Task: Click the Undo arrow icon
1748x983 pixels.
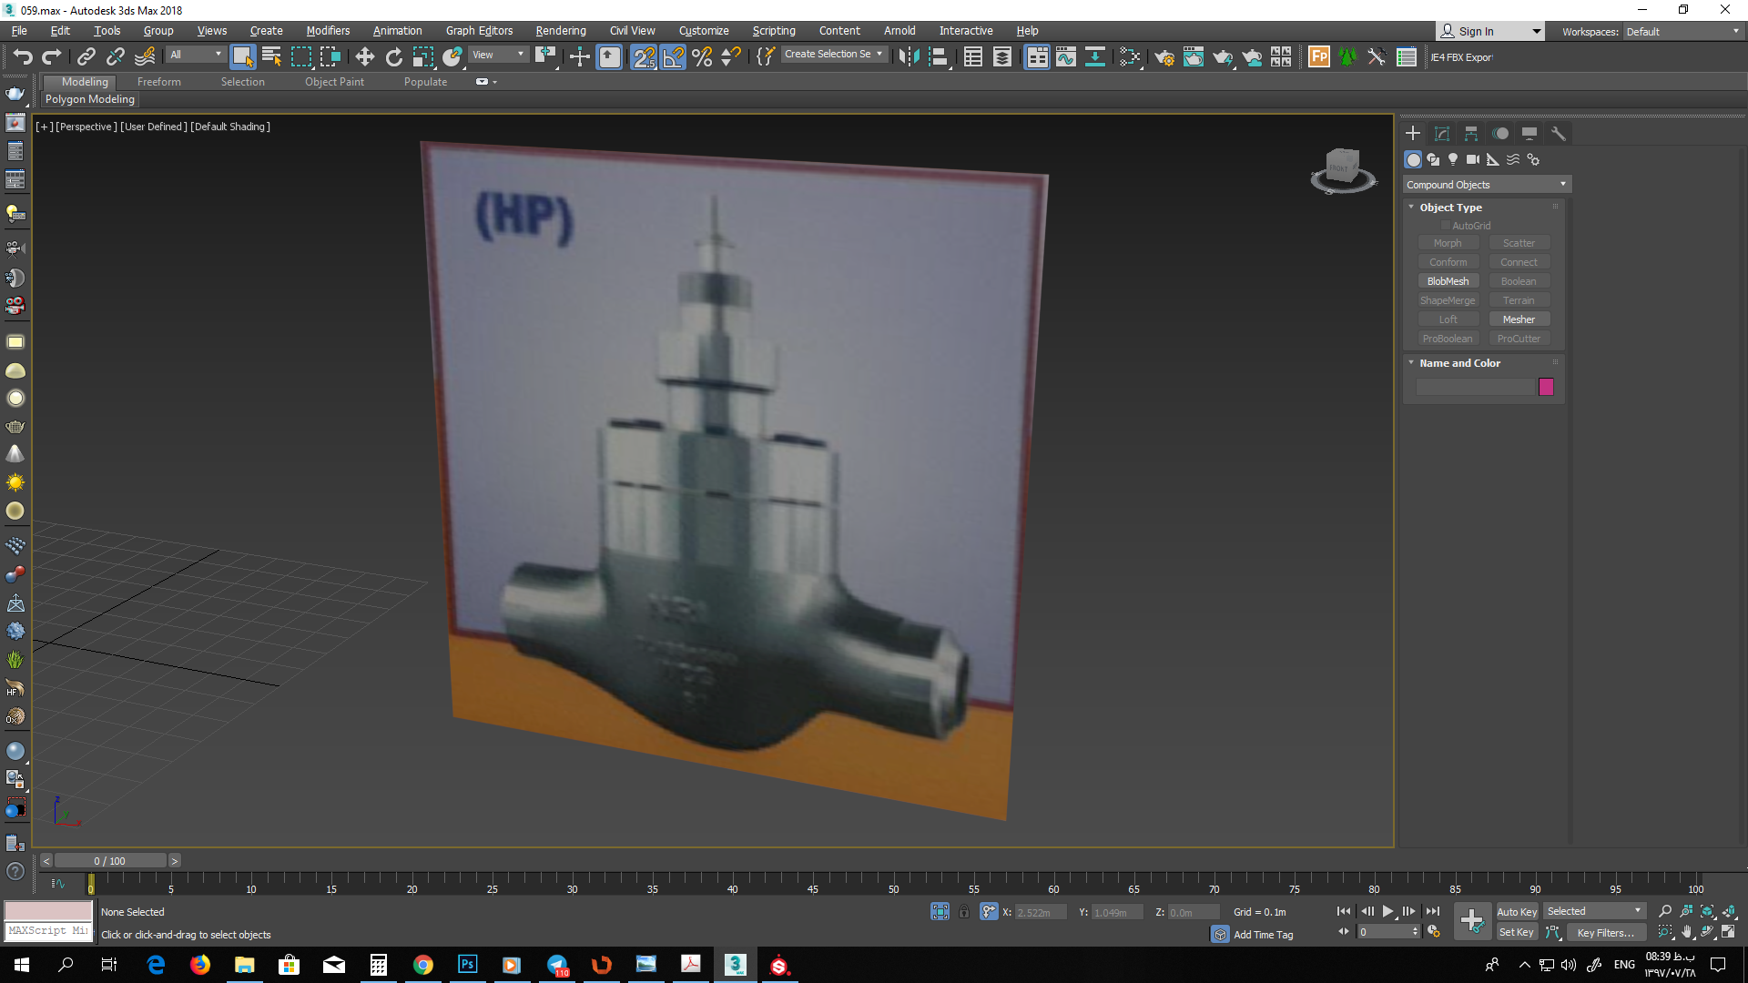Action: click(23, 57)
